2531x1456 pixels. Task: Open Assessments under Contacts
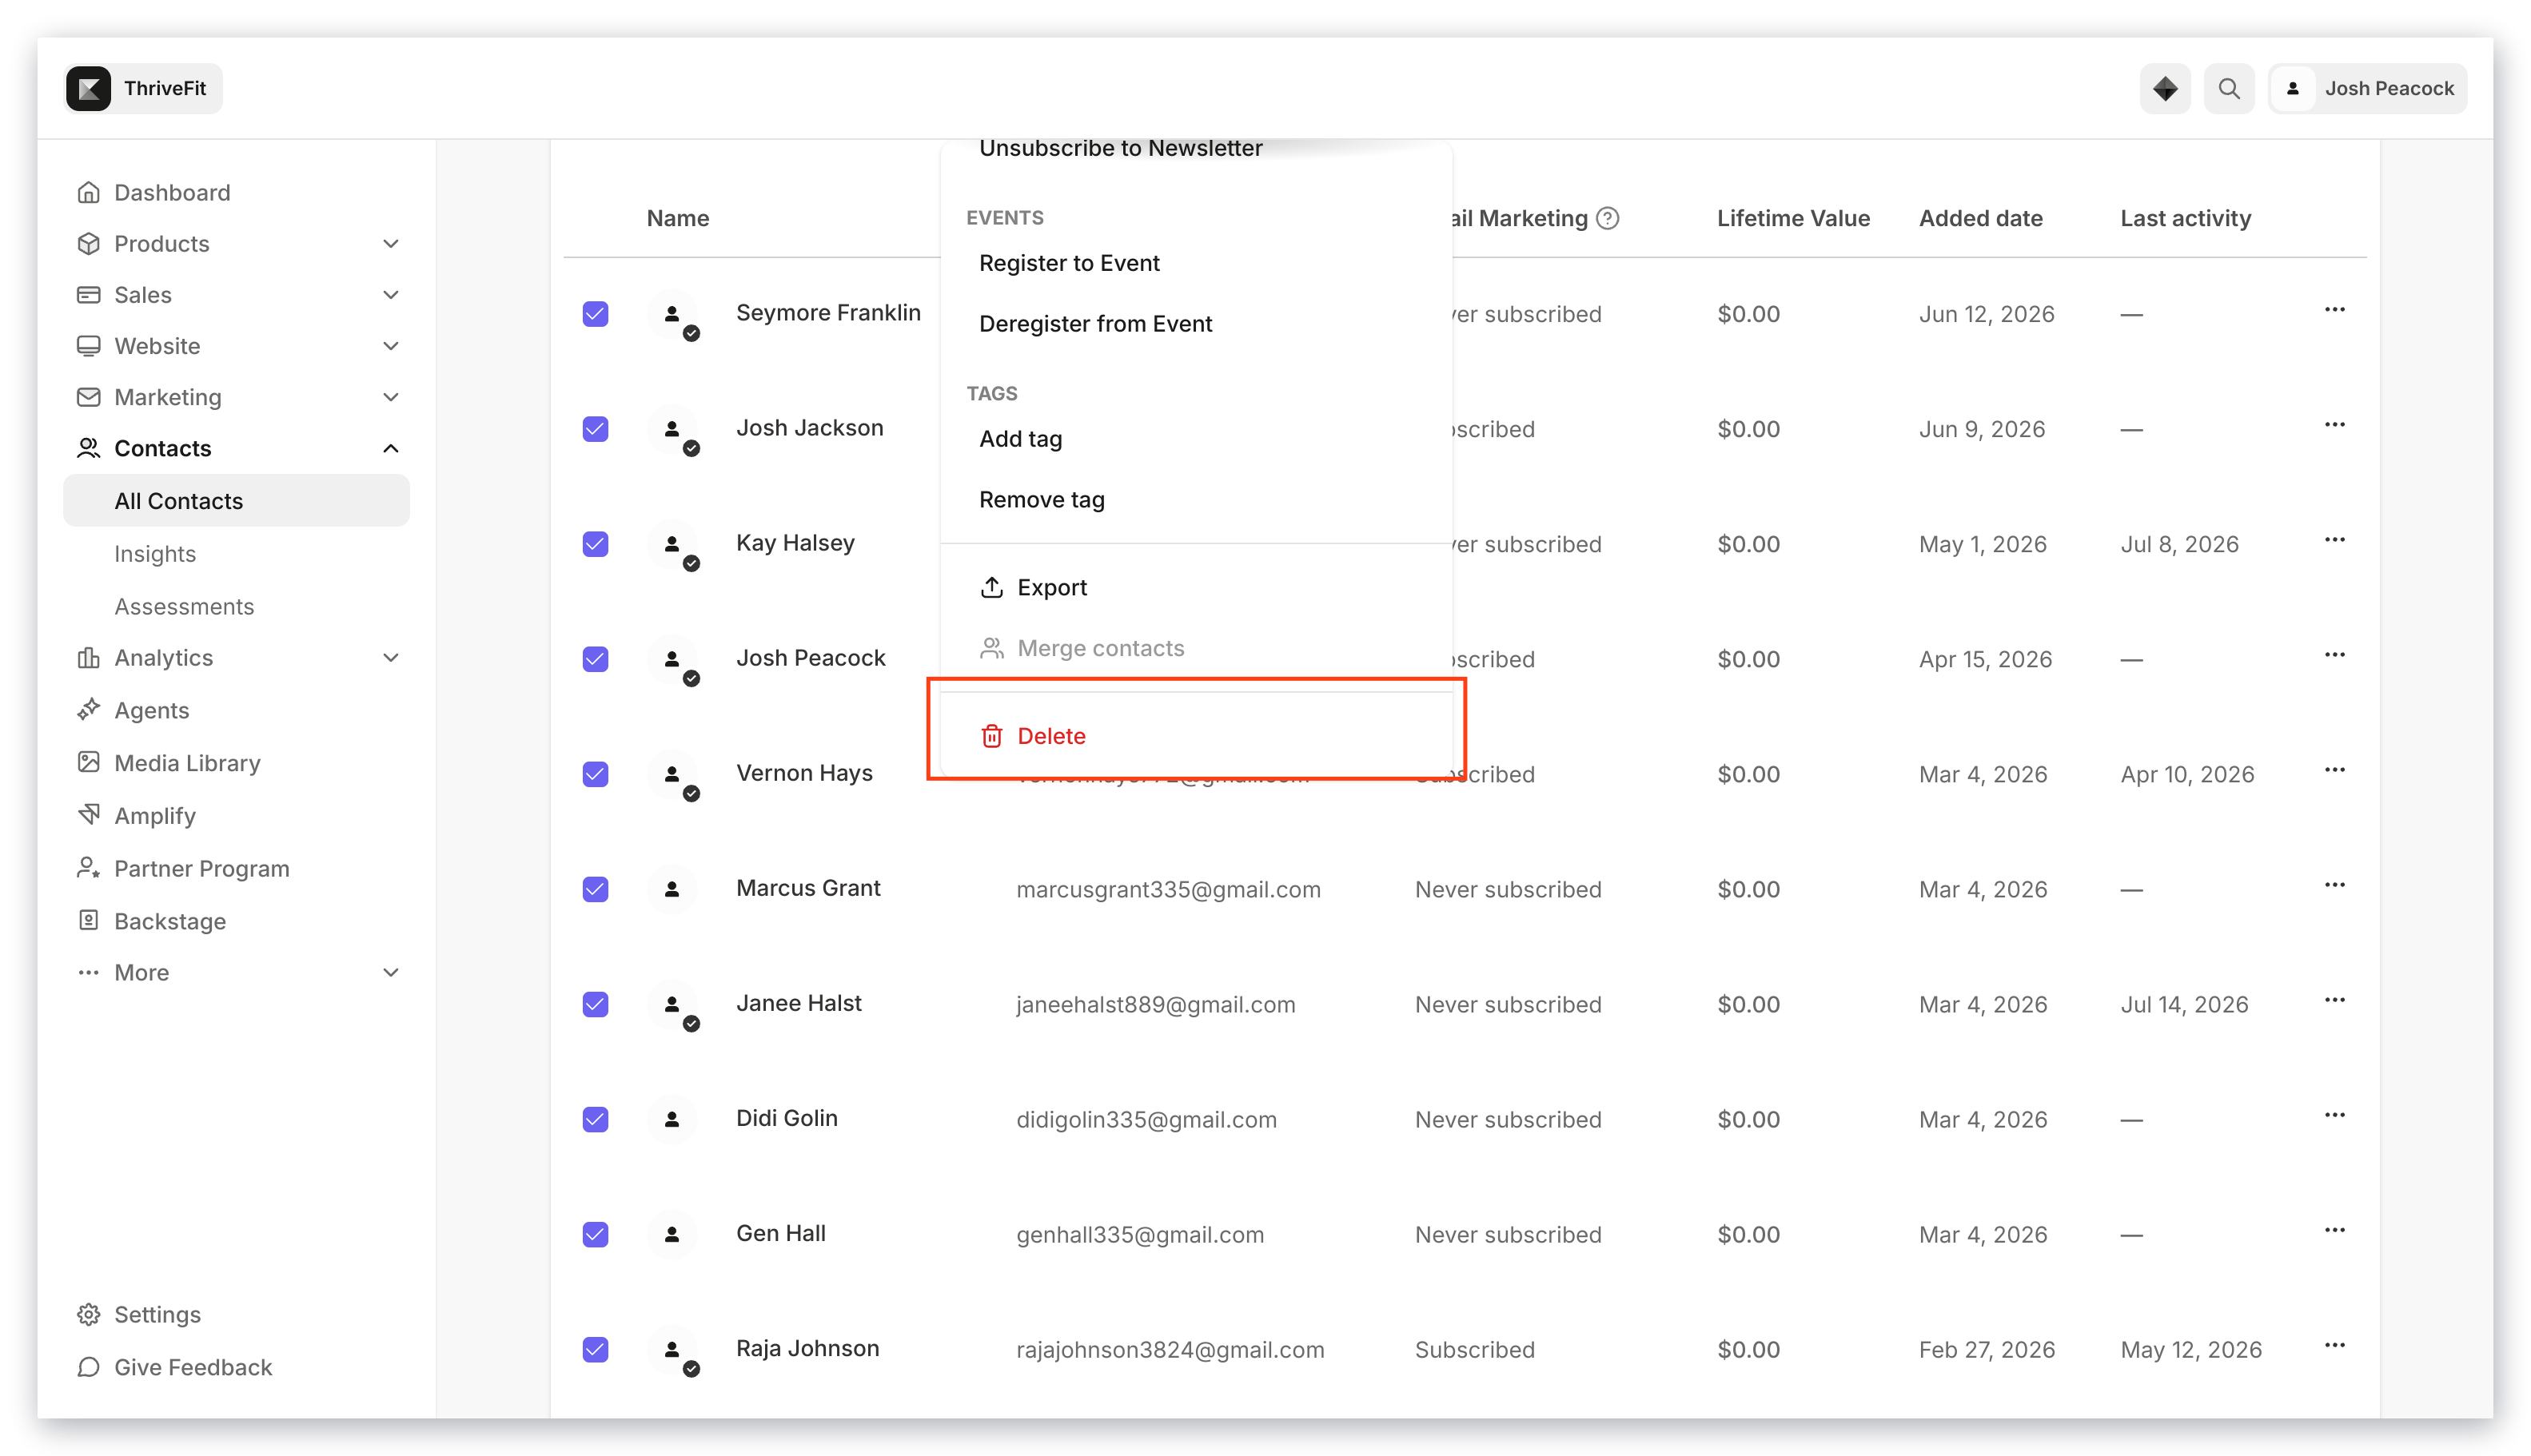click(184, 606)
